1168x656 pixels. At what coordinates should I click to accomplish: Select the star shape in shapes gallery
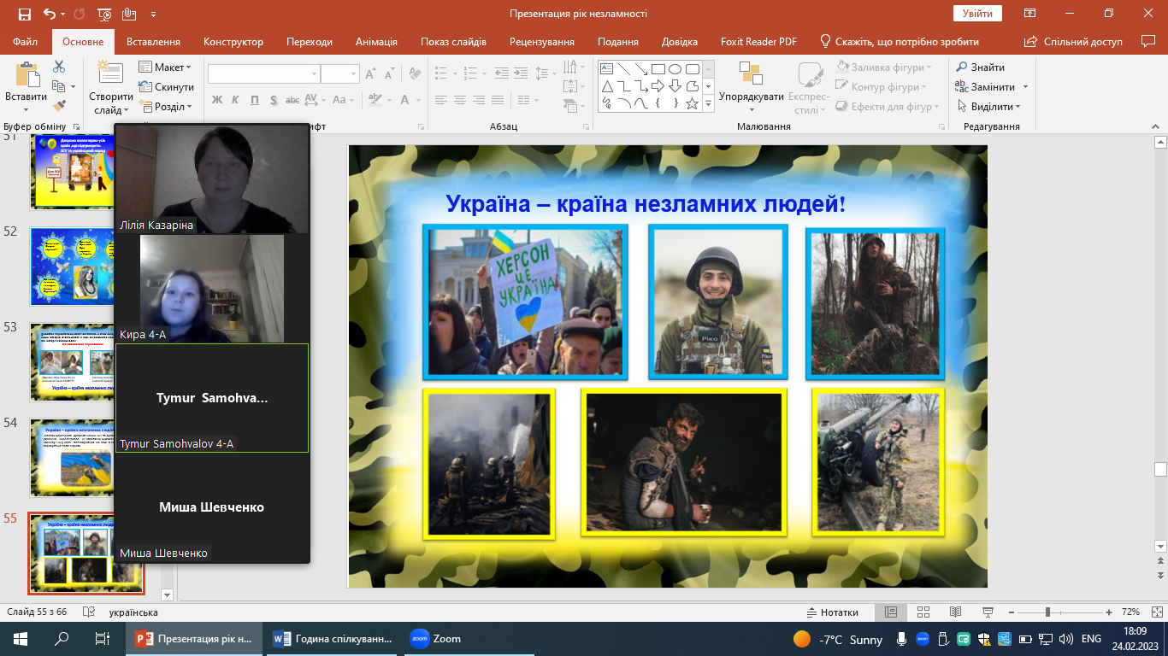[x=692, y=103]
